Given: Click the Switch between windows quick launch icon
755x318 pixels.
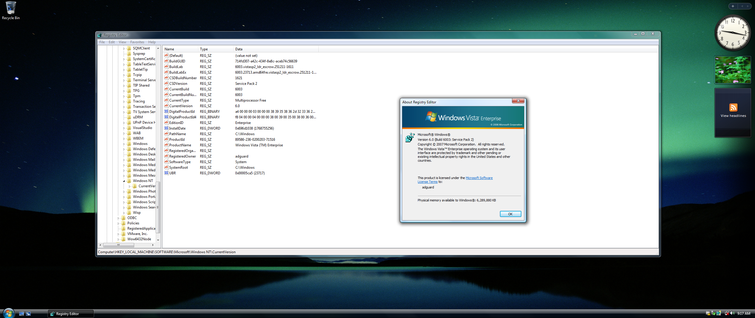Looking at the screenshot, I should (28, 314).
